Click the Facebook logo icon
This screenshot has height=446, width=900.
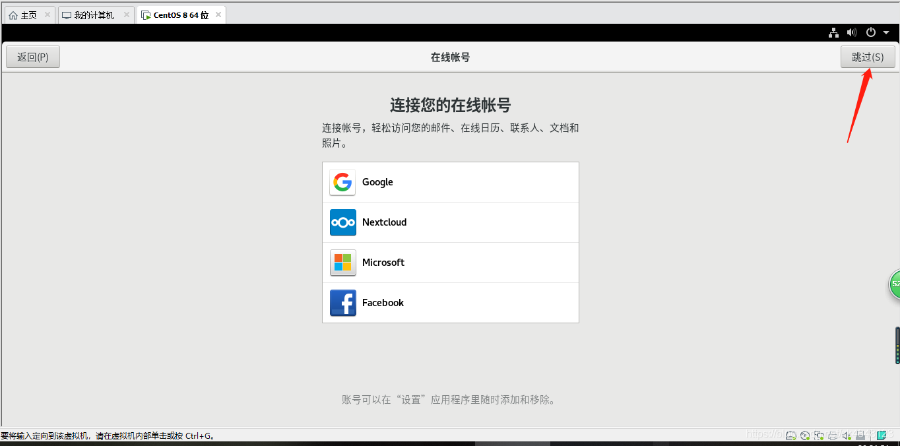(x=342, y=303)
